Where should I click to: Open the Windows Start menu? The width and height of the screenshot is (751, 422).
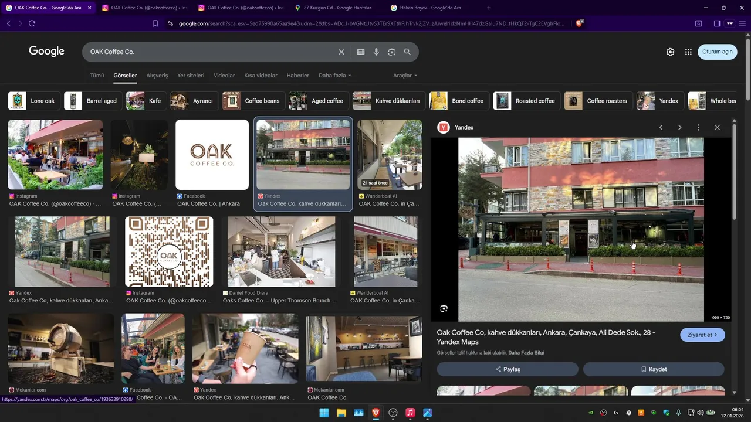tap(324, 413)
